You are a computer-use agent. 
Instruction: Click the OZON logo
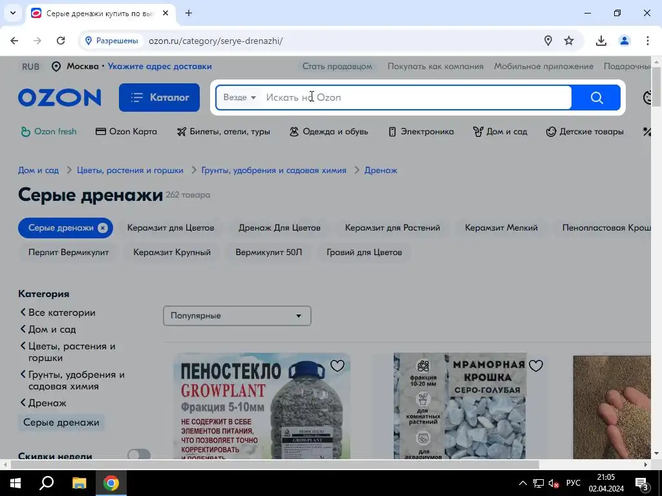tap(59, 98)
